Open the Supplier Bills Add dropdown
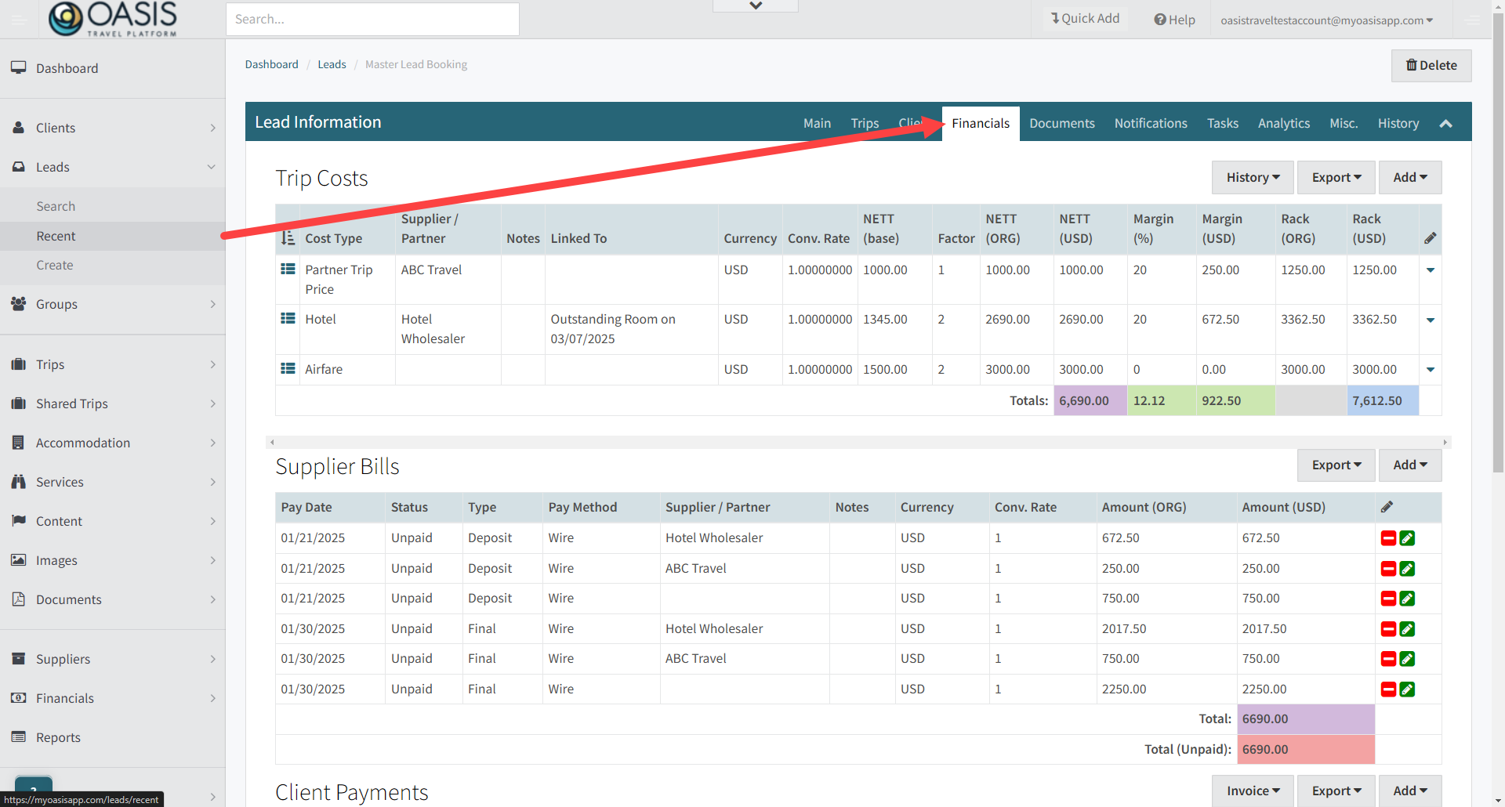This screenshot has width=1505, height=807. pos(1410,465)
